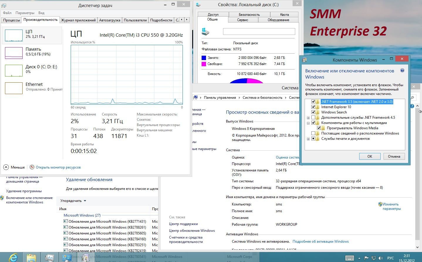Collapse Task Manager with Меньше chevron
This screenshot has width=422, height=262.
coord(6,167)
